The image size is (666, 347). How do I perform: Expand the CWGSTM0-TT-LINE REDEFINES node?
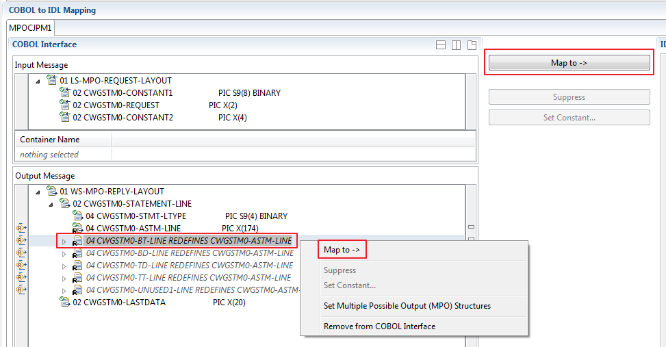tap(64, 279)
